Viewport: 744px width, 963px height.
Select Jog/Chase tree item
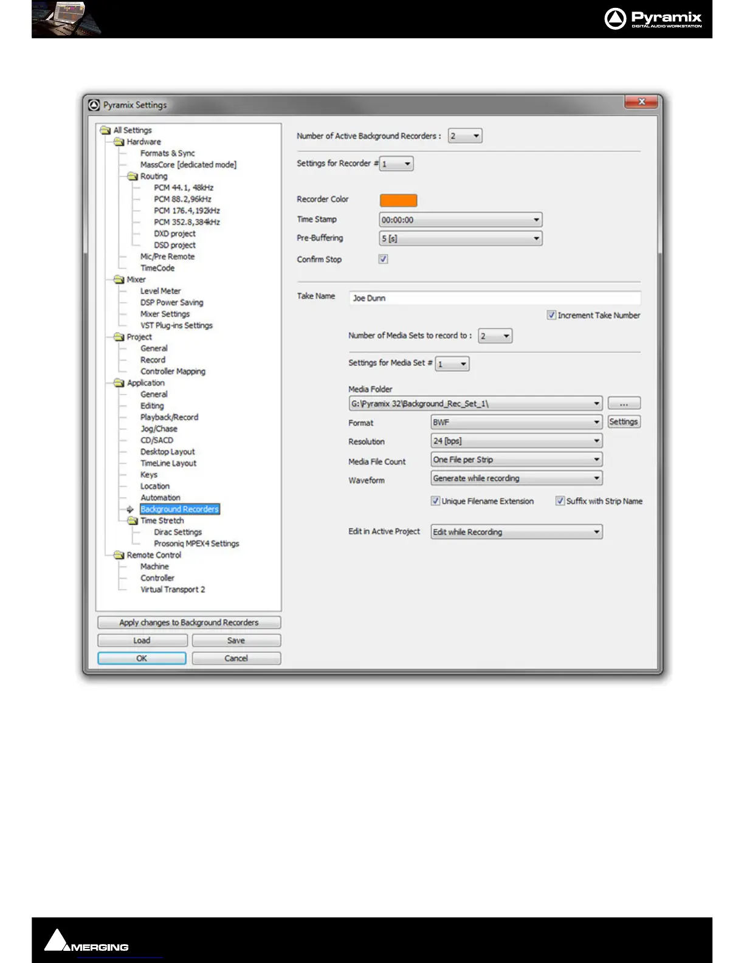click(159, 429)
